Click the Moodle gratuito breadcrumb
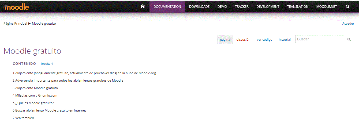This screenshot has height=130, width=359. coord(44,24)
